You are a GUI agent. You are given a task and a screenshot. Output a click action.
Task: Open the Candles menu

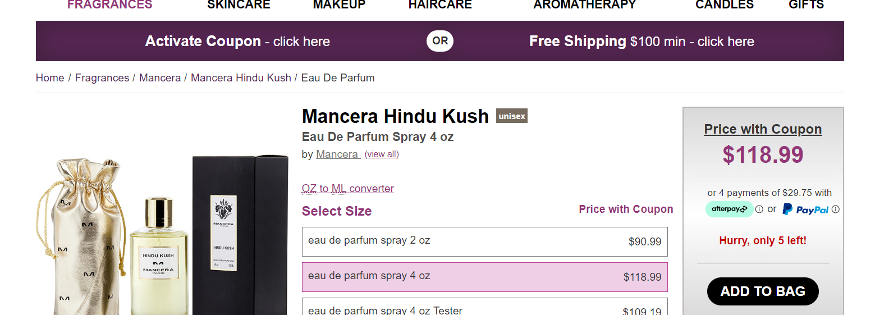click(724, 5)
